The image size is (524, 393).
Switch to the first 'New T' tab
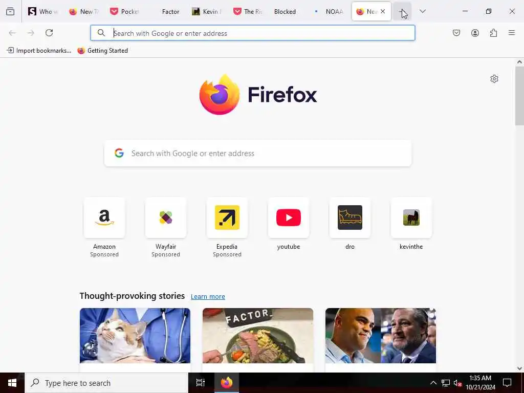(83, 11)
